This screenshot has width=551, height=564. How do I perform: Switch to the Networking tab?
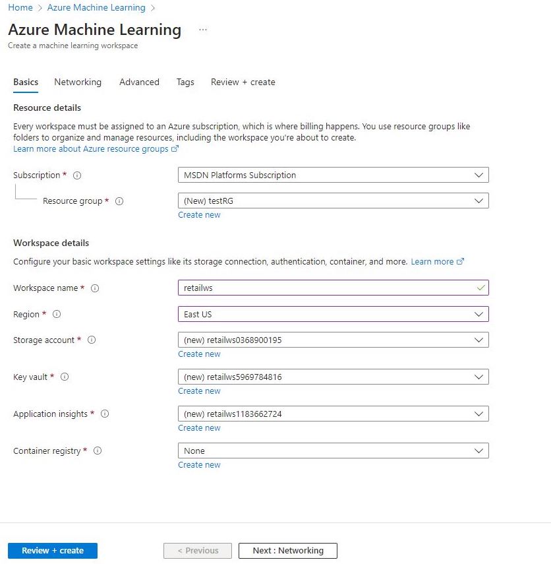tap(77, 82)
